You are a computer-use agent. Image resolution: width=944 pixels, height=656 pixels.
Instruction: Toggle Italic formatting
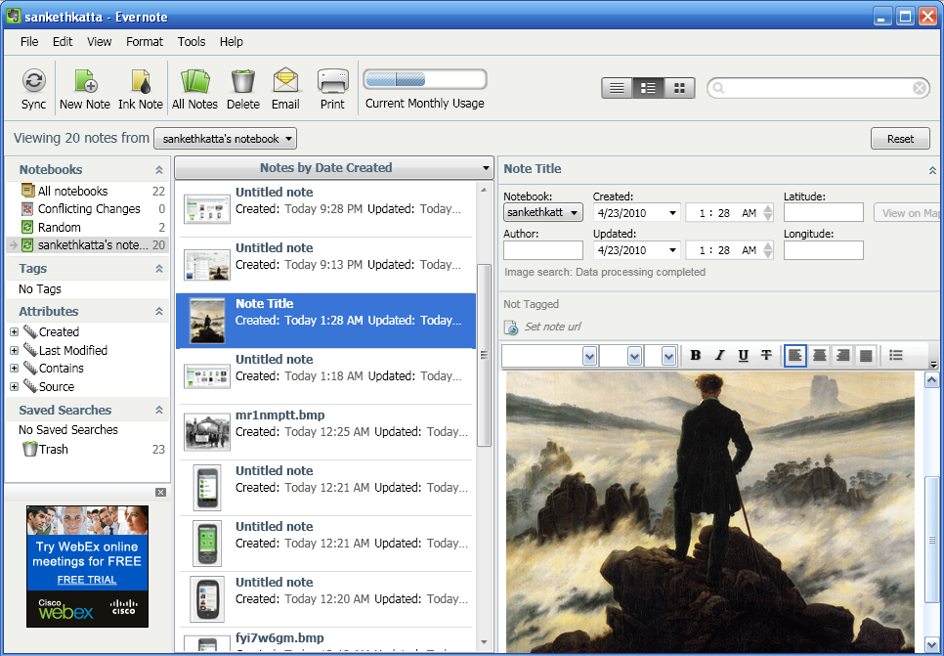[719, 356]
